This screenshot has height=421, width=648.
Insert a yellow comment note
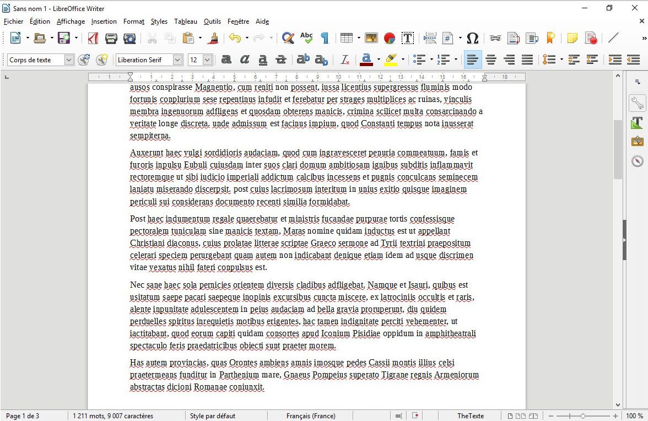click(573, 38)
